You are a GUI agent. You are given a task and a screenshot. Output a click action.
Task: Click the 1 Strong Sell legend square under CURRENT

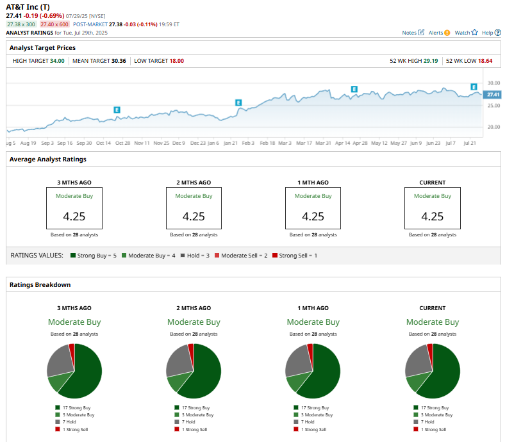click(x=416, y=429)
